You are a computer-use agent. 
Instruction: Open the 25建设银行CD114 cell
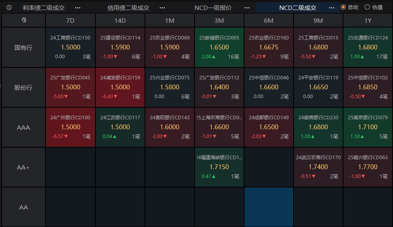120,47
